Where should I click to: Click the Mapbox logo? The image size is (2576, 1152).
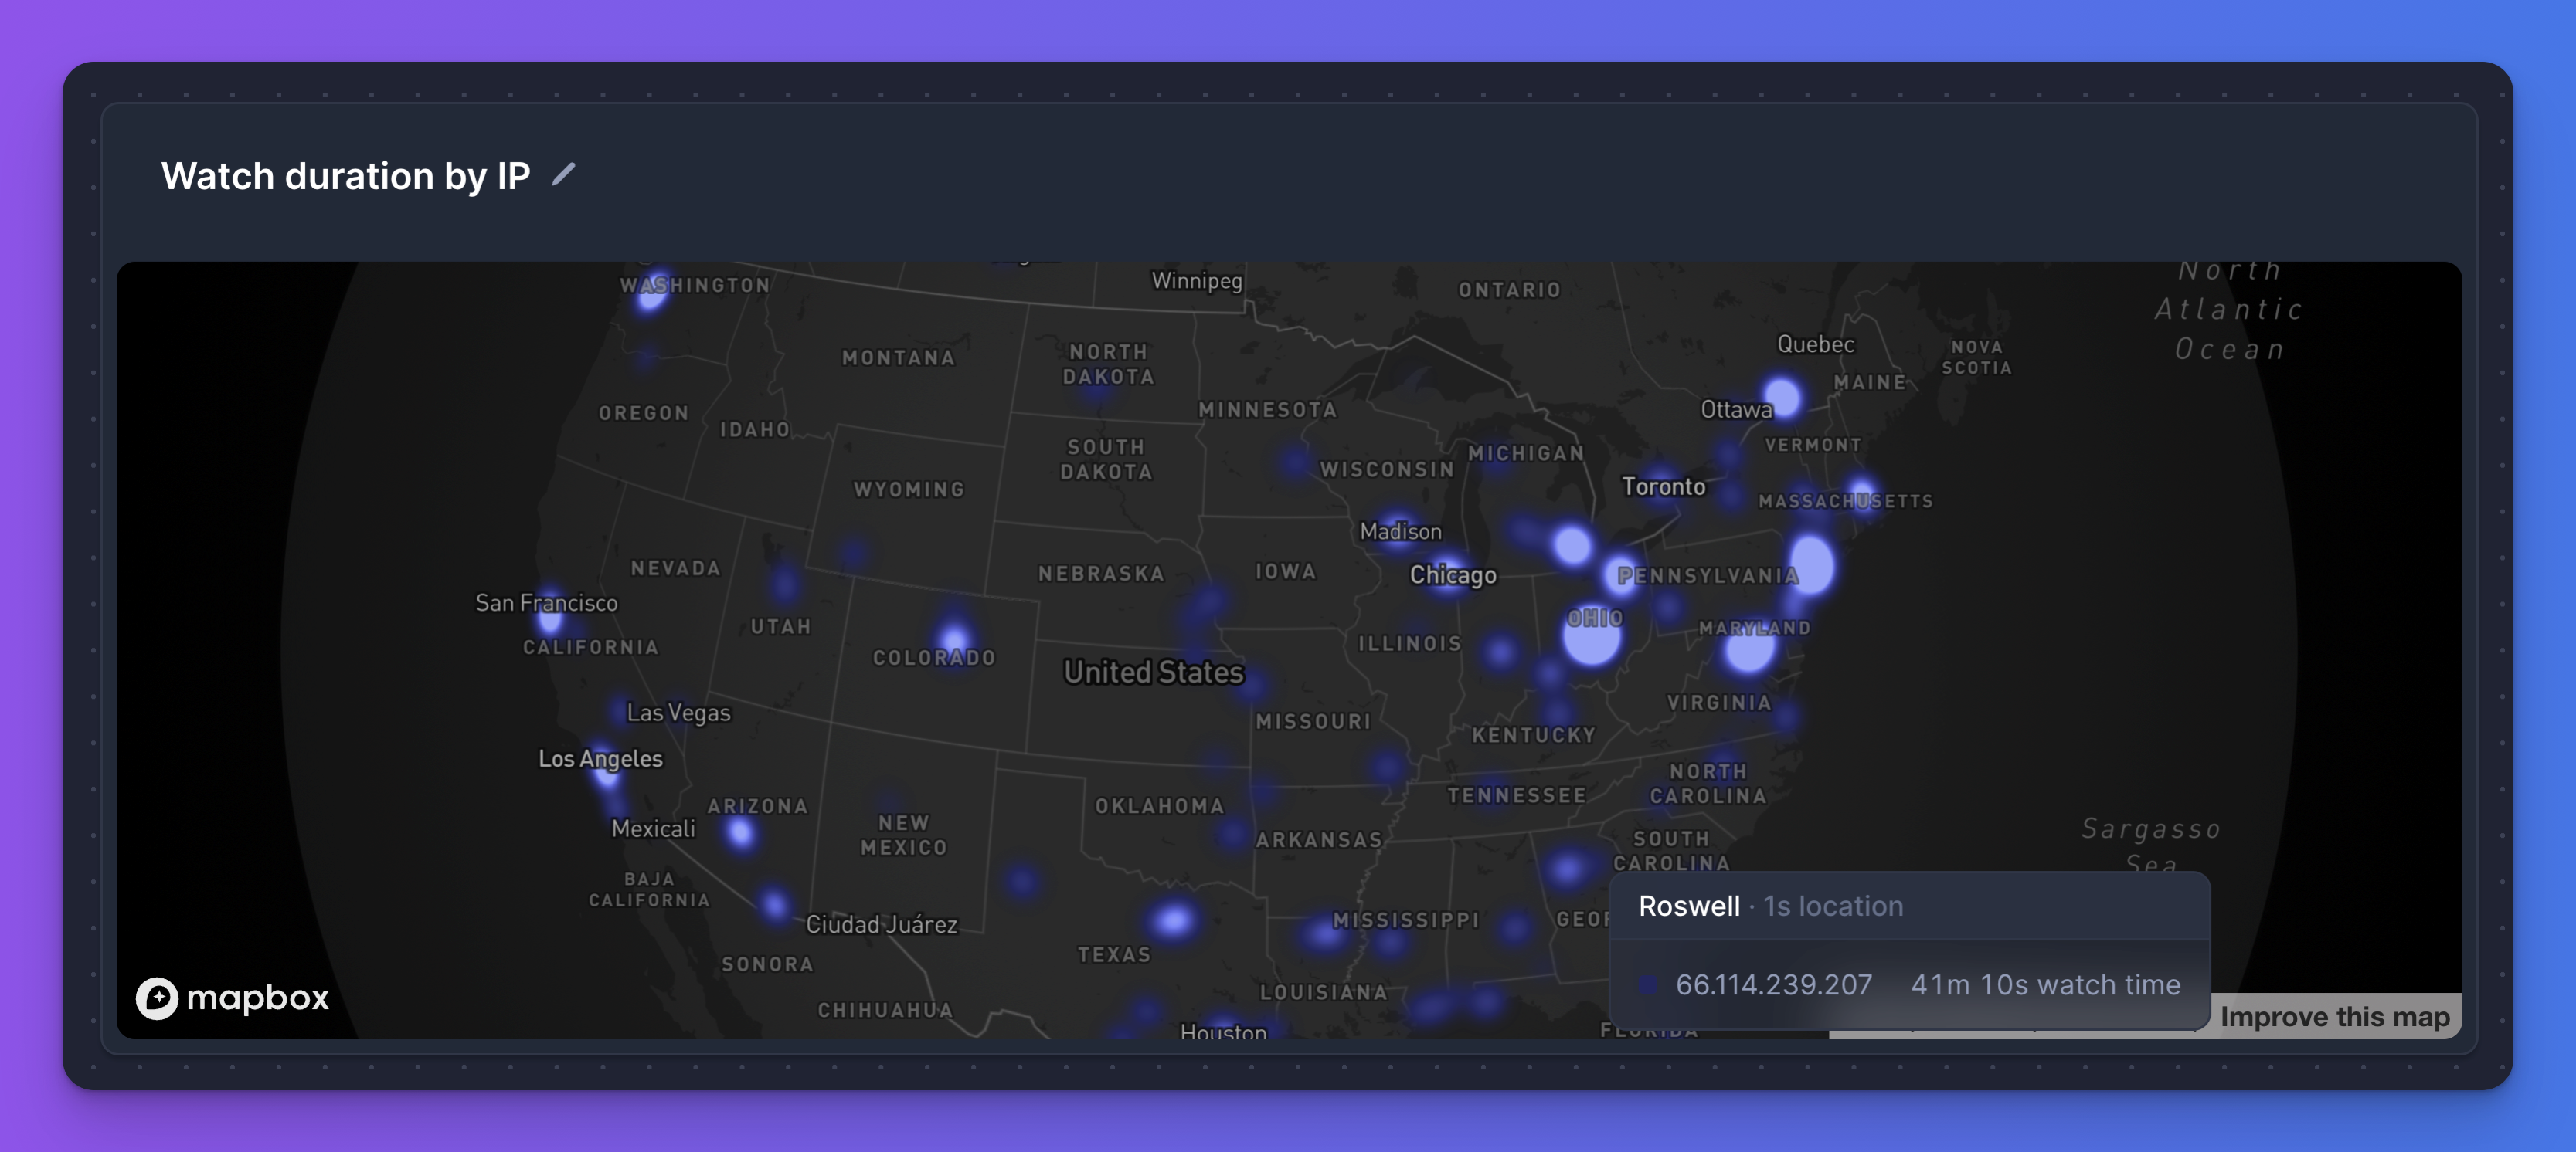tap(233, 997)
